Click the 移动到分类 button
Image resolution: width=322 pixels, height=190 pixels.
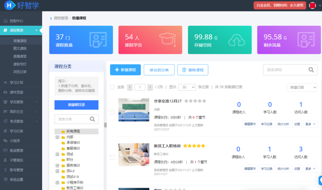pyautogui.click(x=159, y=70)
